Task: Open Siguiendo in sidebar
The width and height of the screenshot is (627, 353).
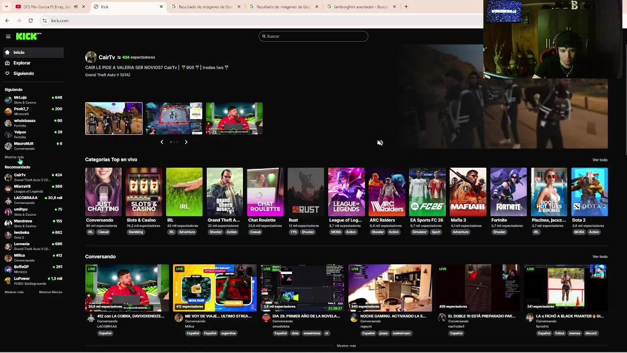Action: point(32,74)
